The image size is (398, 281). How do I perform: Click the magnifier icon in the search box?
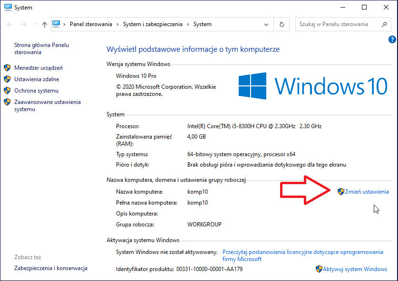(x=384, y=24)
